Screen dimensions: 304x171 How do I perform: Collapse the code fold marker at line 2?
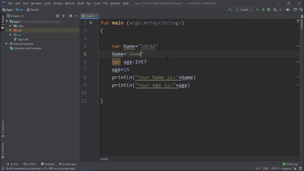click(98, 30)
